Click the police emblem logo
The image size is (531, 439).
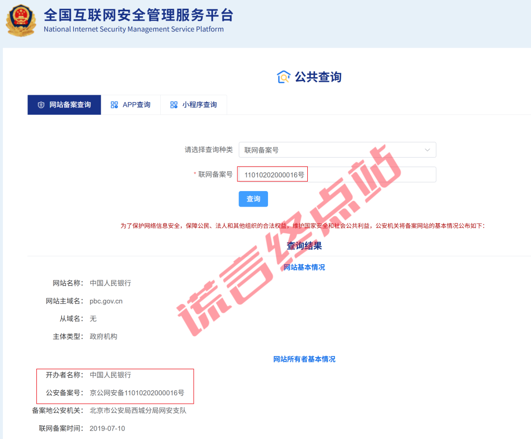[21, 20]
